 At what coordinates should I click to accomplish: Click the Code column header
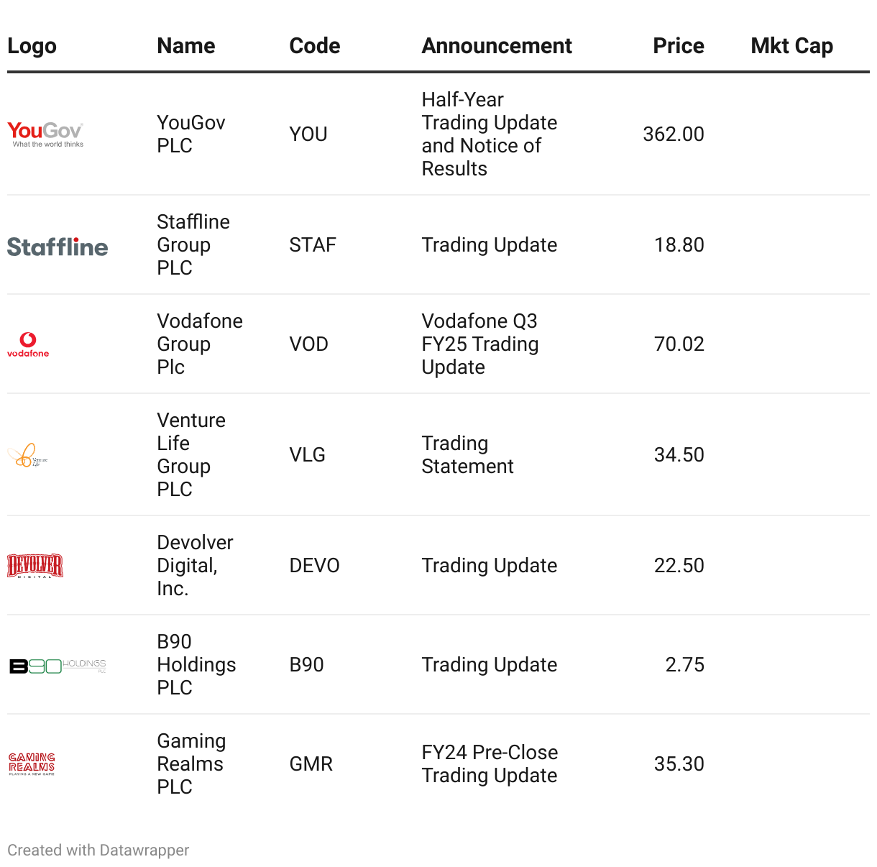click(314, 46)
